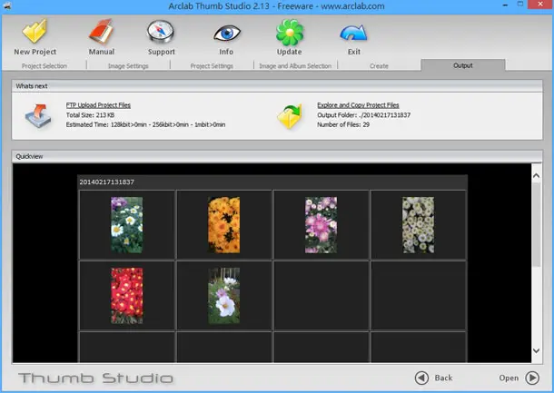Click the New Project folder icon
554x393 pixels.
pos(35,31)
